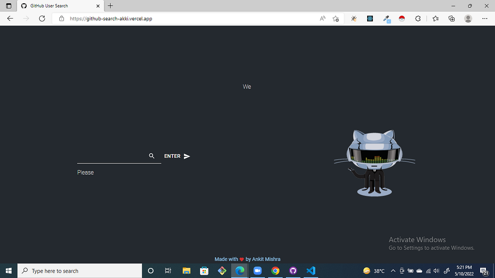Open the Collections icon in the toolbar

(451, 19)
